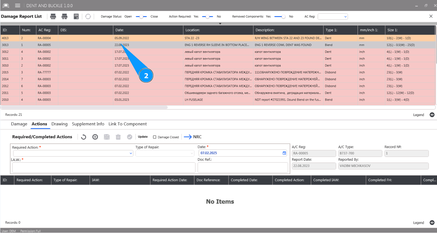Click the Update button

tap(143, 137)
